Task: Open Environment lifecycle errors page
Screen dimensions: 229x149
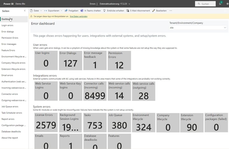Action: [14, 57]
